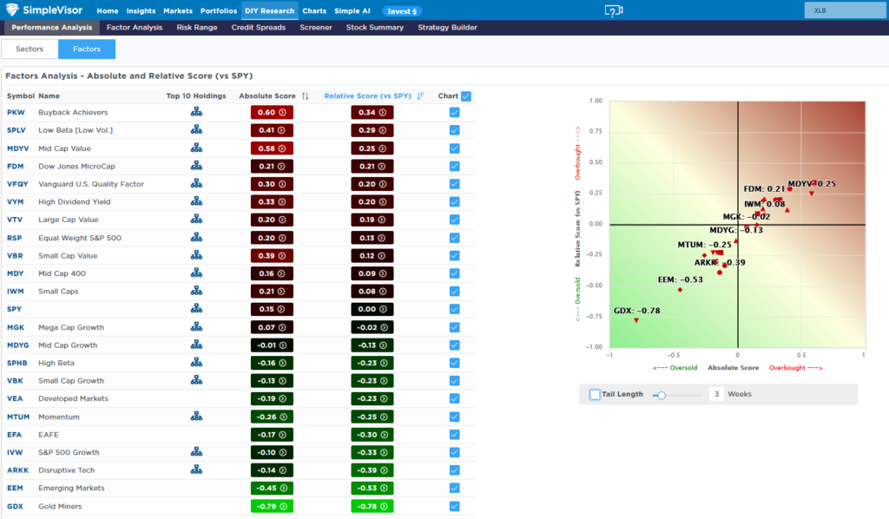The height and width of the screenshot is (519, 889).
Task: Expand the PKW absolute score 0.60 details
Action: [272, 112]
